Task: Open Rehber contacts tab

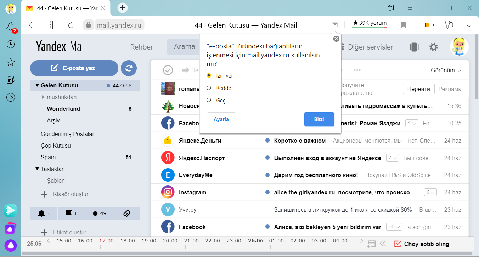Action: (142, 47)
